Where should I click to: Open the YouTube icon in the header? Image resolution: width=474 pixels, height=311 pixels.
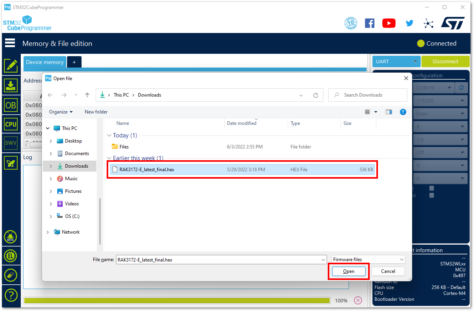point(389,23)
